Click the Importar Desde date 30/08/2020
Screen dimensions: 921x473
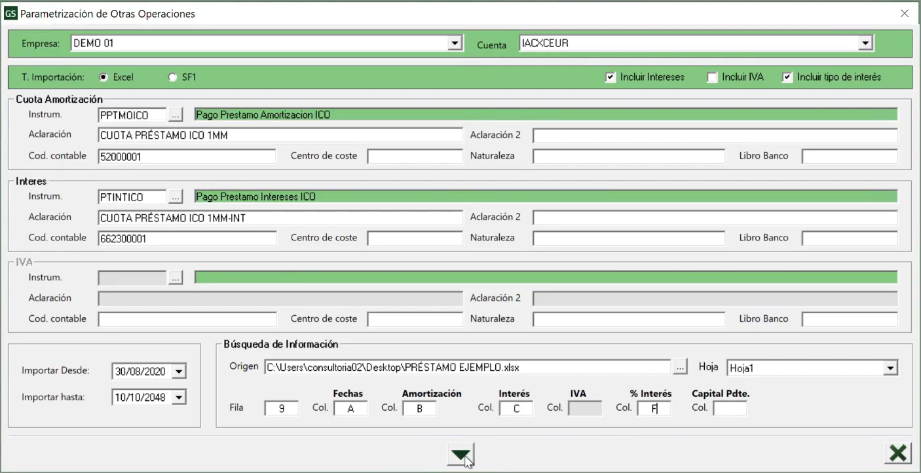(x=142, y=371)
